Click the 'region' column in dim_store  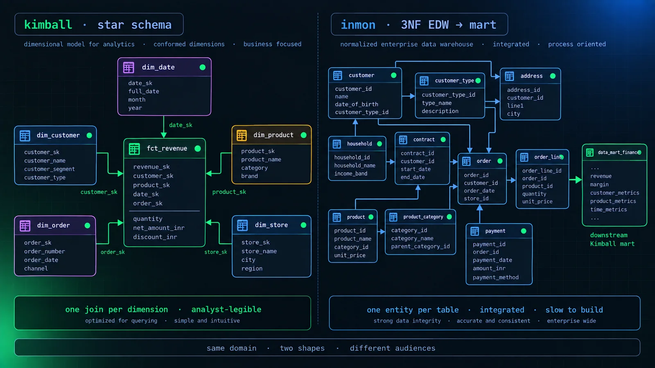(252, 269)
